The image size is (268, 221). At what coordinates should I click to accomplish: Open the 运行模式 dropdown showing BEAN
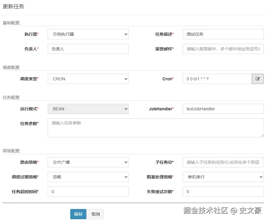[88, 109]
